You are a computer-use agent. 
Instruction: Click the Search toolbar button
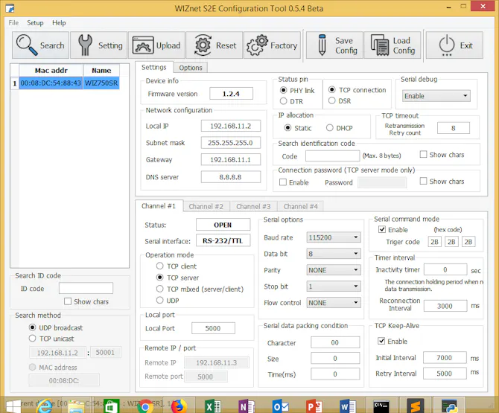(x=40, y=45)
